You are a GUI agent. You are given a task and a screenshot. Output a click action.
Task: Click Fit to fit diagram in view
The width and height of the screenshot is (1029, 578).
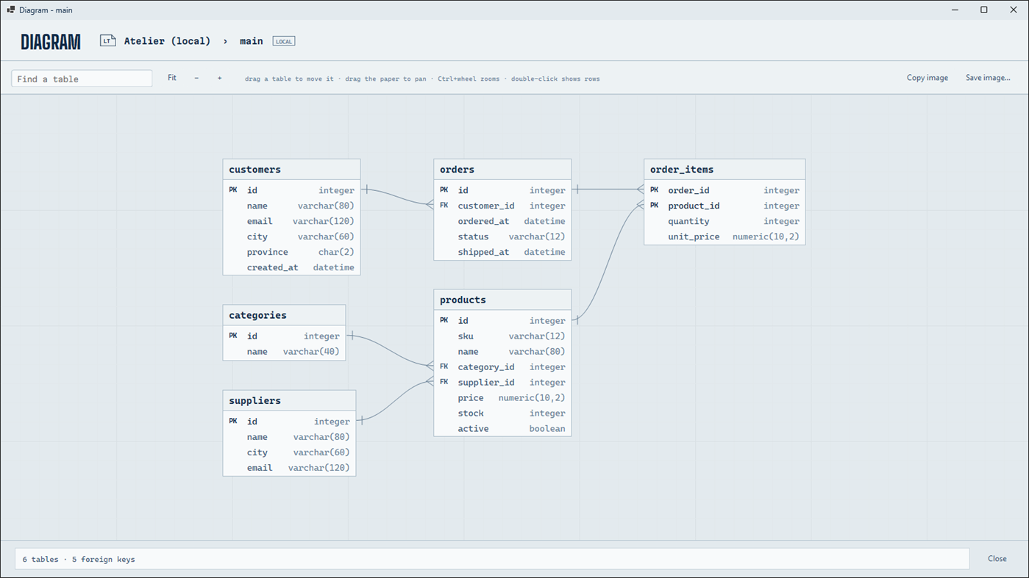(172, 78)
